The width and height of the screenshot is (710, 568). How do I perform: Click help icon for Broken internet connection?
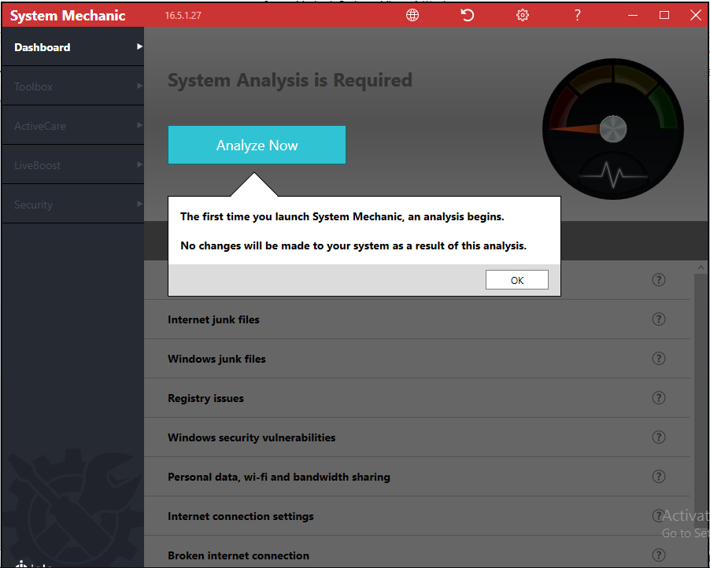[659, 555]
